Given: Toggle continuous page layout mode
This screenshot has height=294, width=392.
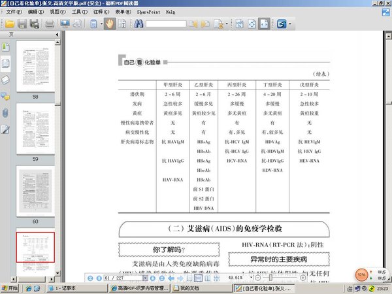Looking at the screenshot, I should tap(198, 278).
